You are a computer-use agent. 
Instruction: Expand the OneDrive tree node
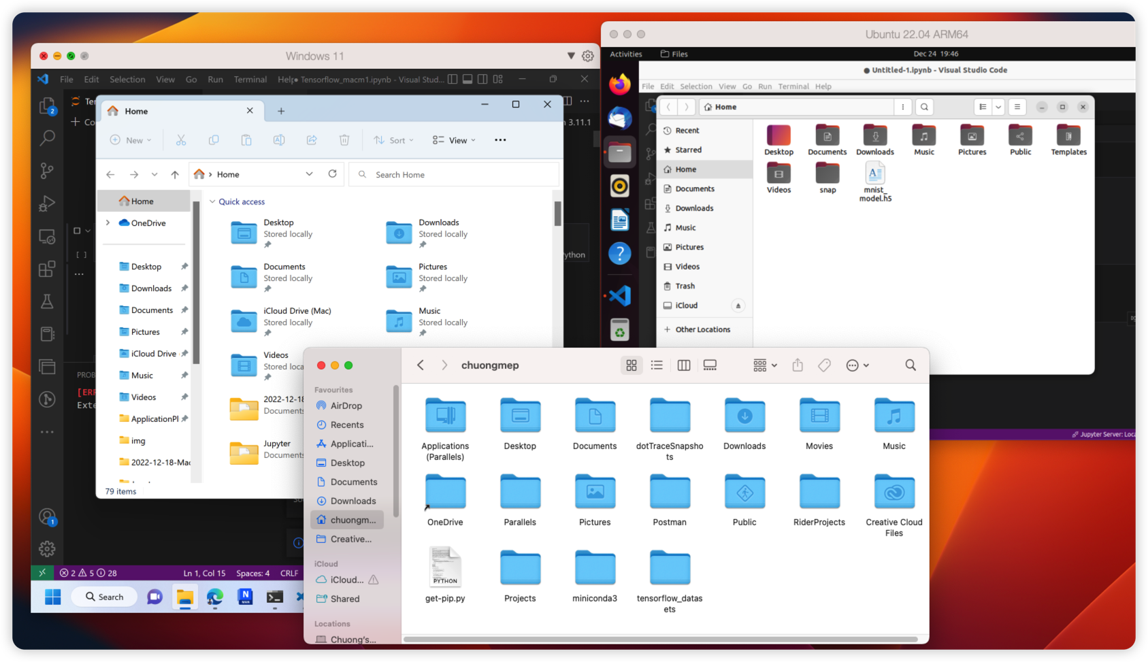108,223
